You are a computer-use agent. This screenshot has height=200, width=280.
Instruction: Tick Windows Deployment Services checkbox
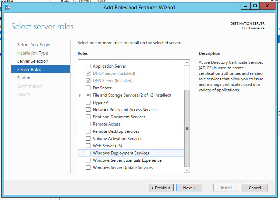[x=88, y=153]
